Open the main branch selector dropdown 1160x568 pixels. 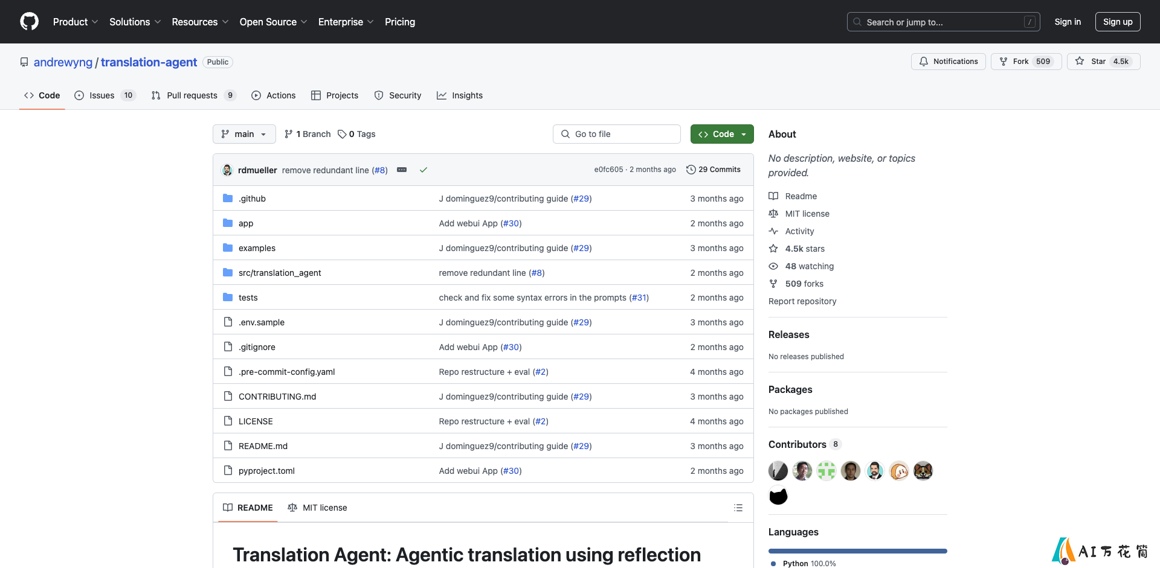click(244, 134)
